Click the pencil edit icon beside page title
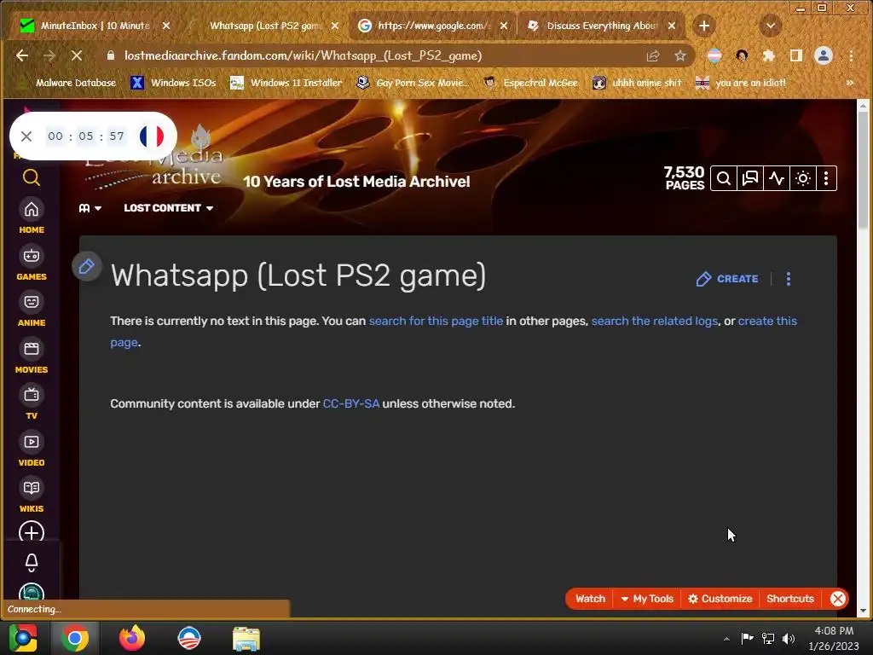Image resolution: width=873 pixels, height=655 pixels. 86,266
